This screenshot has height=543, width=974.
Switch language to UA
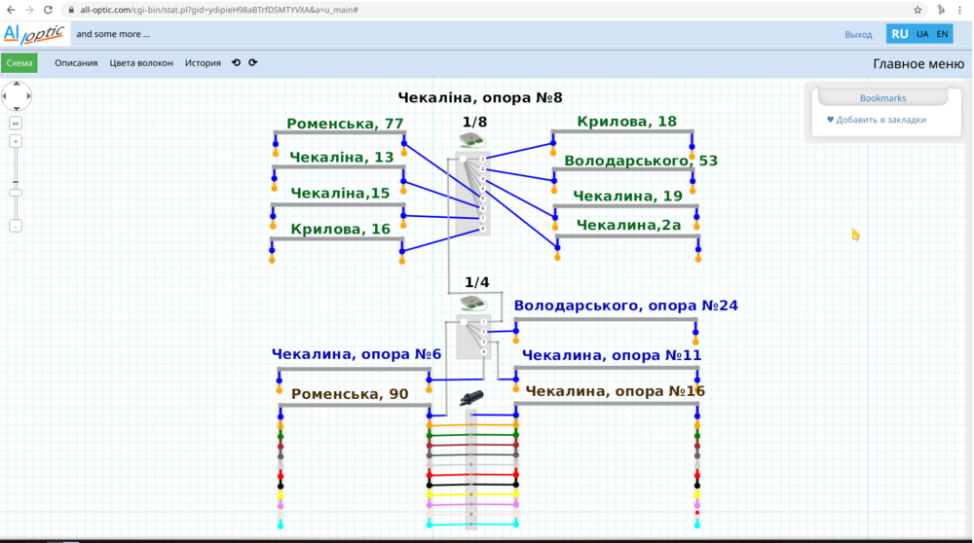coord(922,34)
